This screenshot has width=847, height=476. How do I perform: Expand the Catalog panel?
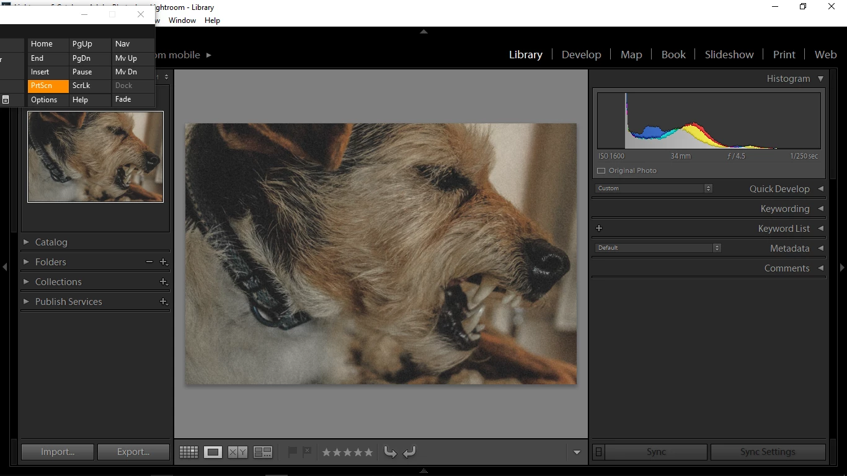coord(26,242)
